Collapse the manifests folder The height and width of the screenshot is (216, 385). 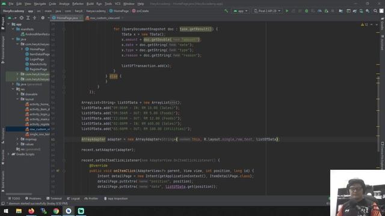pyautogui.click(x=13, y=29)
